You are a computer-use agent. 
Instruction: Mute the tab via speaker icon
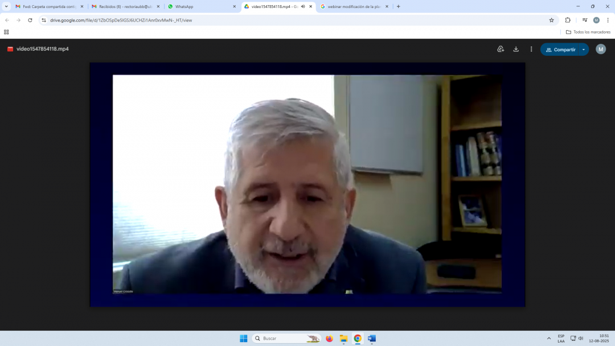coord(303,7)
